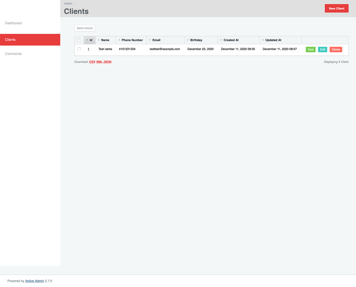
Task: Delete the Test name client record
Action: [336, 49]
